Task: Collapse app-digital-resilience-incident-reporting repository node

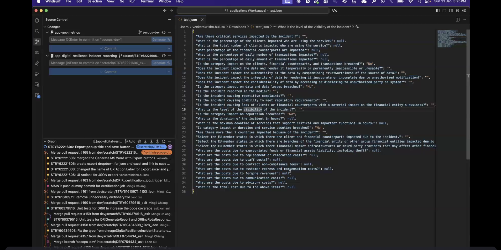Action: 47,56
